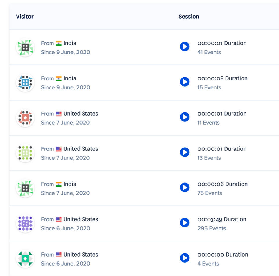Play the 41 Events session recording
Viewport: 279px width, 276px height.
click(185, 46)
